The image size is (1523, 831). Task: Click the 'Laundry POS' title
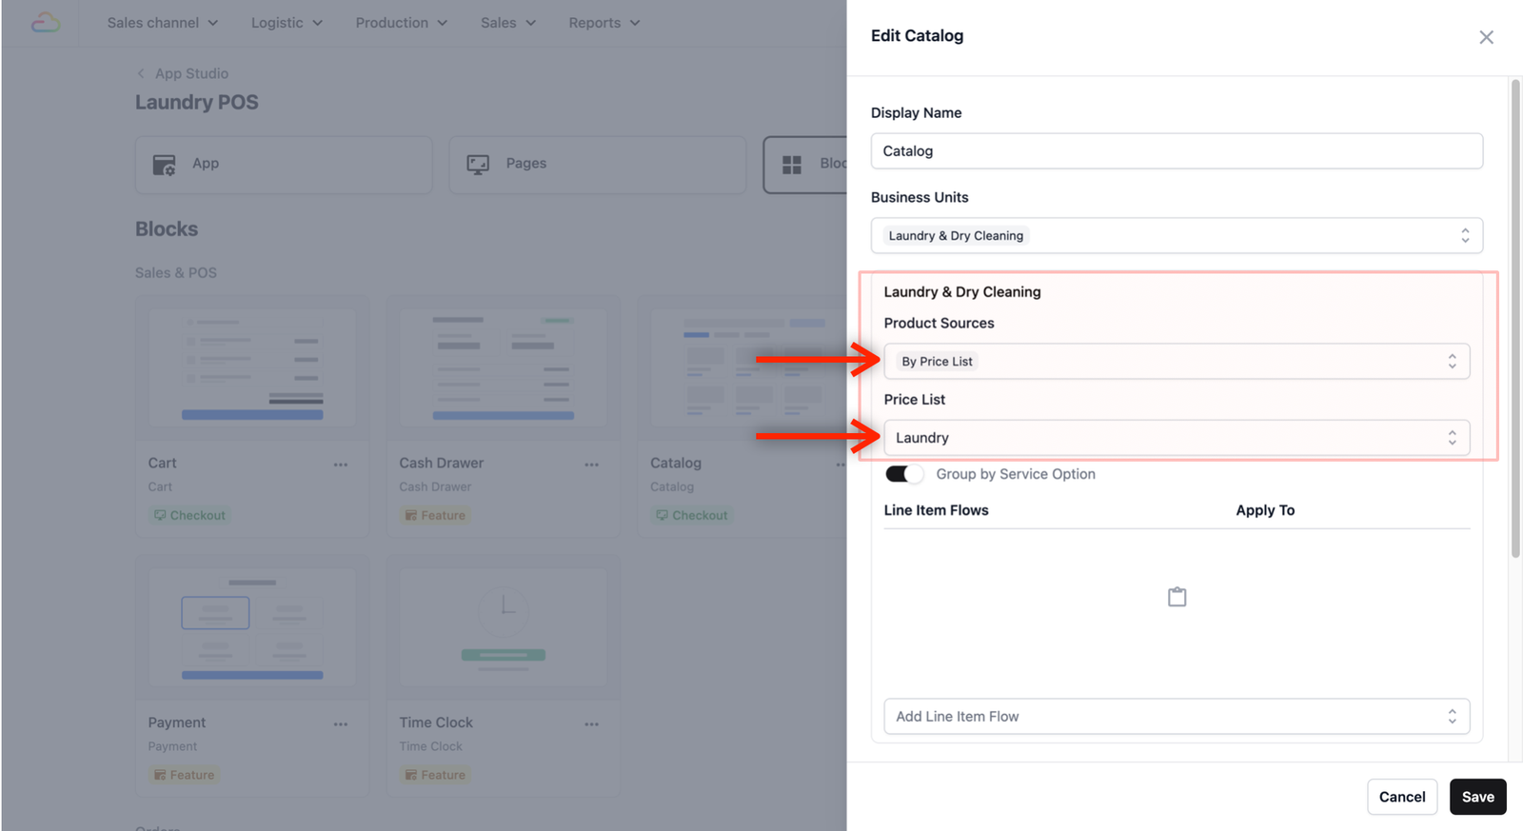[x=196, y=102]
